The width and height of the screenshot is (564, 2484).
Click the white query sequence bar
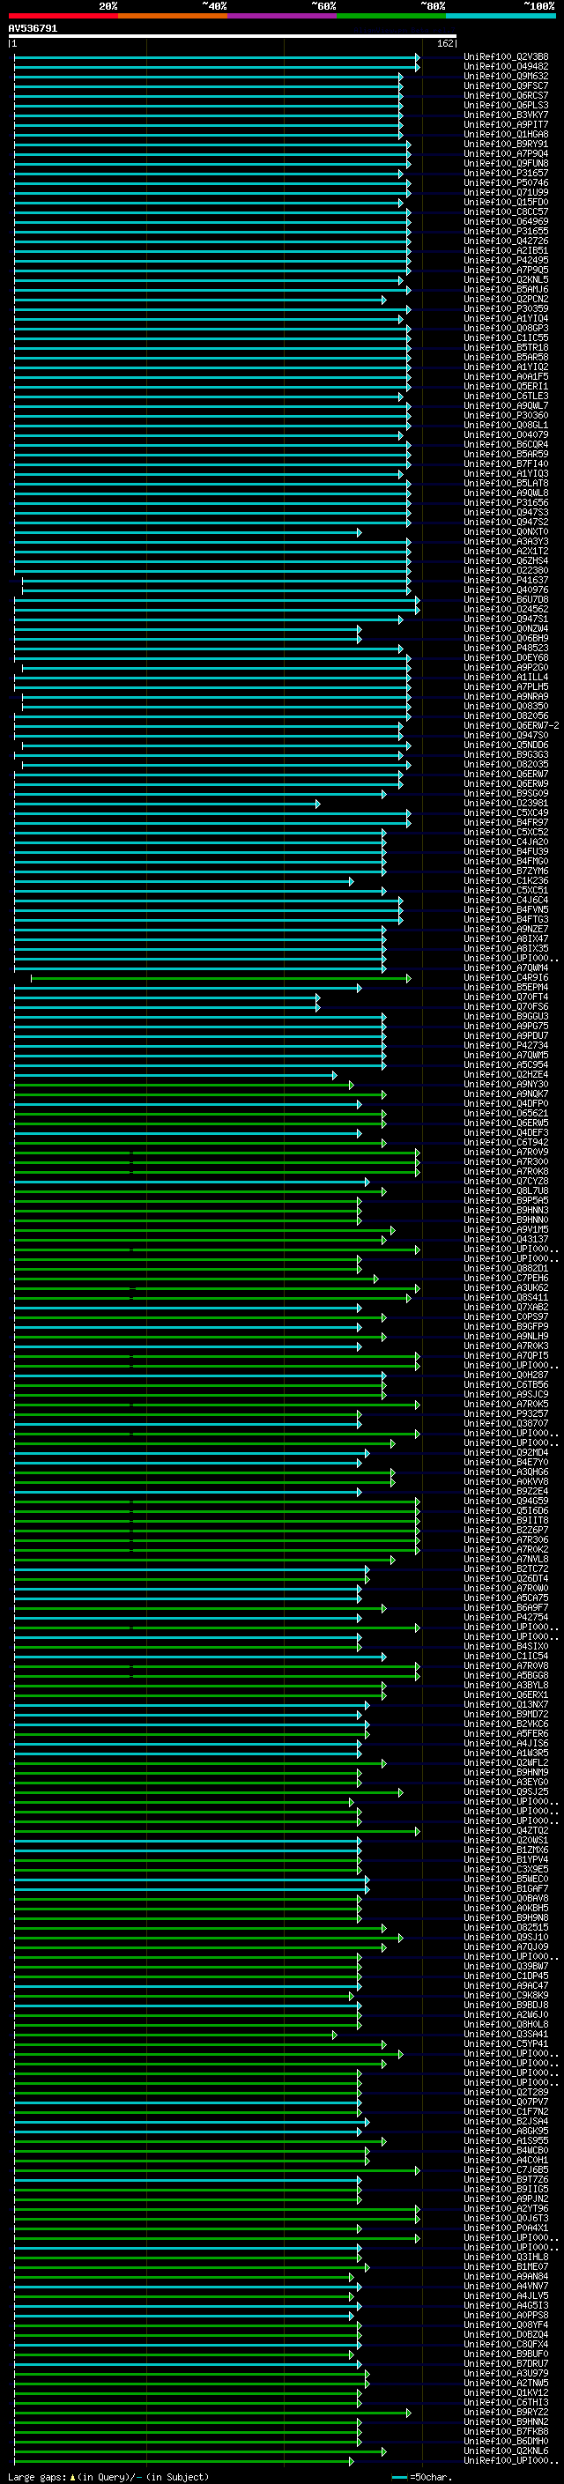[x=233, y=35]
